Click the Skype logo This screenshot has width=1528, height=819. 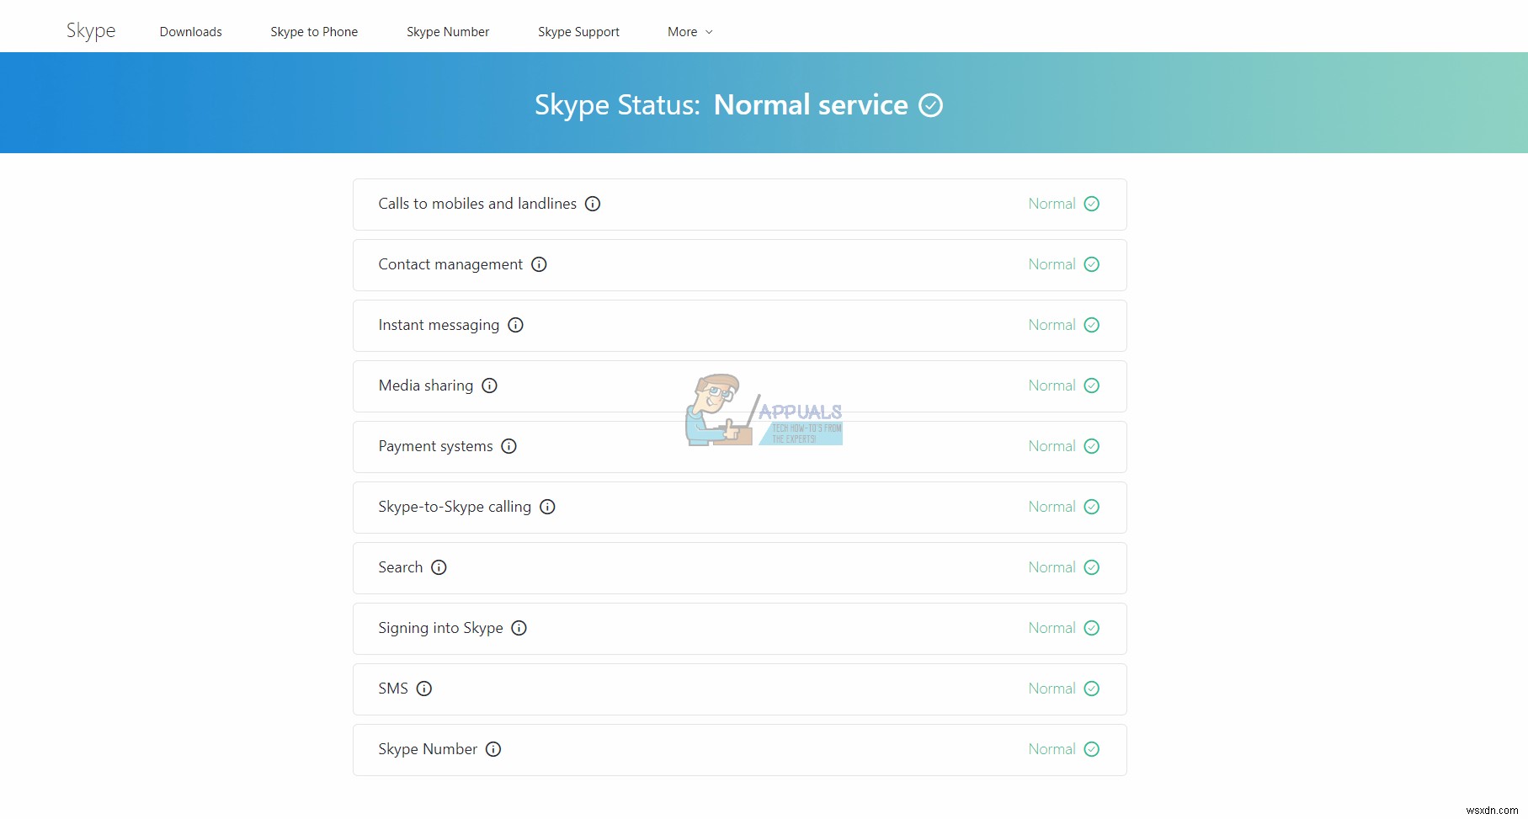point(90,30)
